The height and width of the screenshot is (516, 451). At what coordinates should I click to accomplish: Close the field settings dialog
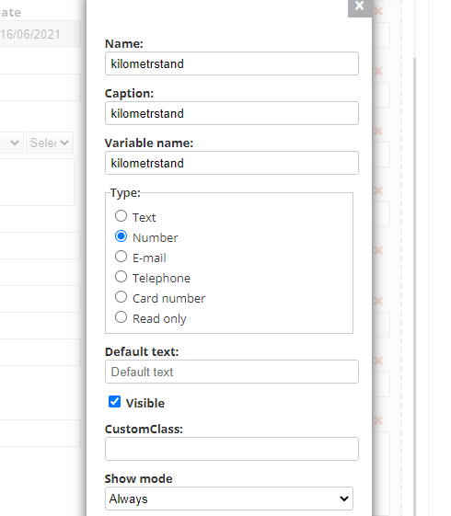[x=360, y=6]
